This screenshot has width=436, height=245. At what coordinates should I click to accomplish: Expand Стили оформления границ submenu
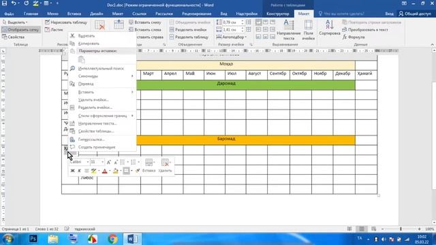point(102,116)
